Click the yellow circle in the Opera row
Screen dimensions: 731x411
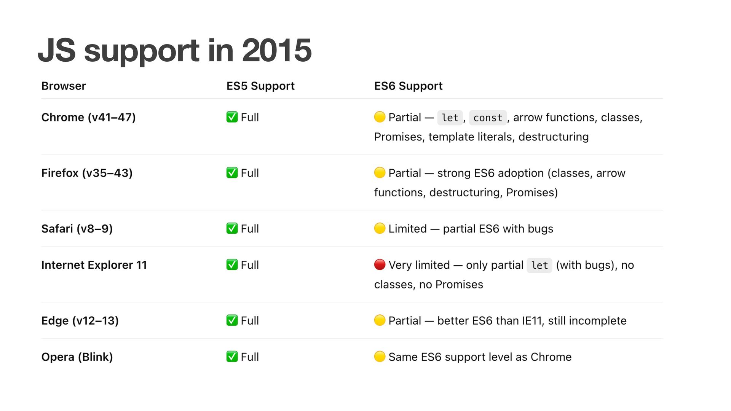coord(380,357)
